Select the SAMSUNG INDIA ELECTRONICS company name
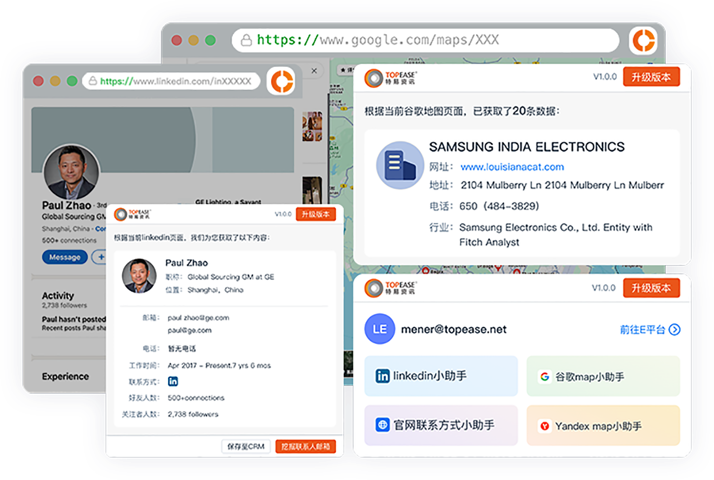 pyautogui.click(x=526, y=147)
